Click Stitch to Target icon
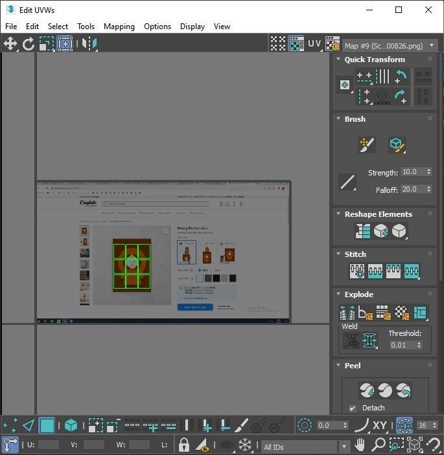The image size is (444, 455). pyautogui.click(x=357, y=271)
